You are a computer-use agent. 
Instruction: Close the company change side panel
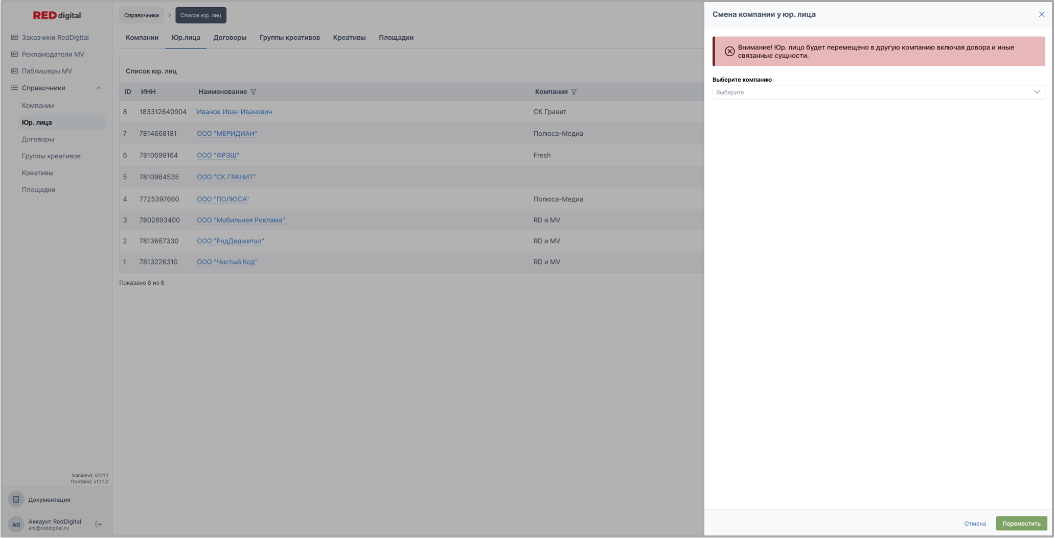tap(1041, 14)
